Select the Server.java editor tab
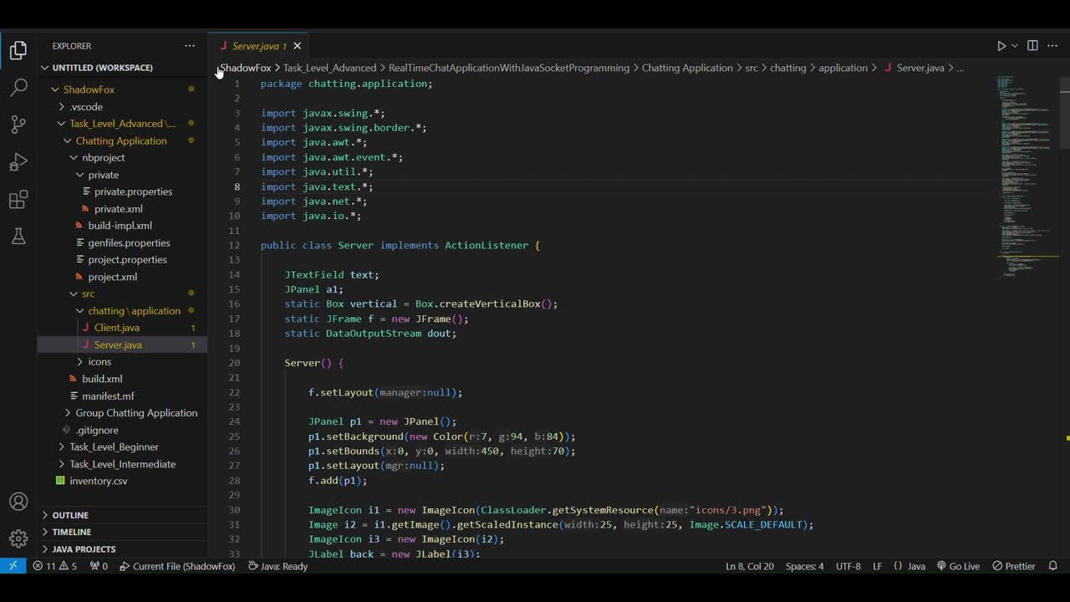The width and height of the screenshot is (1070, 602). coord(255,46)
